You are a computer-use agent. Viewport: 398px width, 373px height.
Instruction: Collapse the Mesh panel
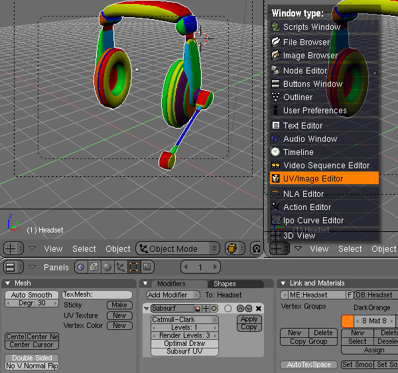(x=7, y=283)
